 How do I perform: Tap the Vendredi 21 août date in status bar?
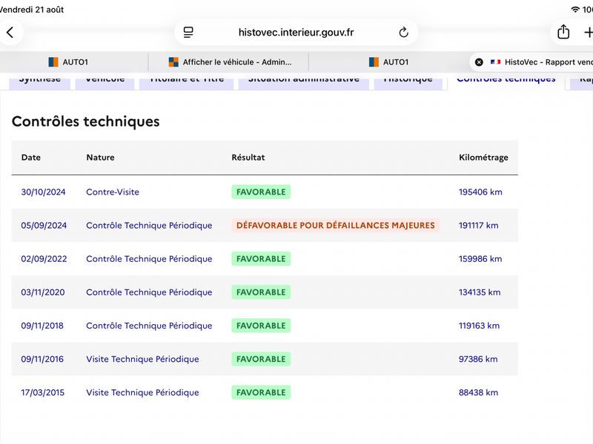pyautogui.click(x=31, y=10)
